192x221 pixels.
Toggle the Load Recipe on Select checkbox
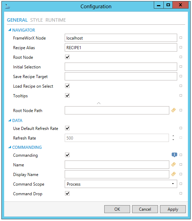tap(67, 86)
